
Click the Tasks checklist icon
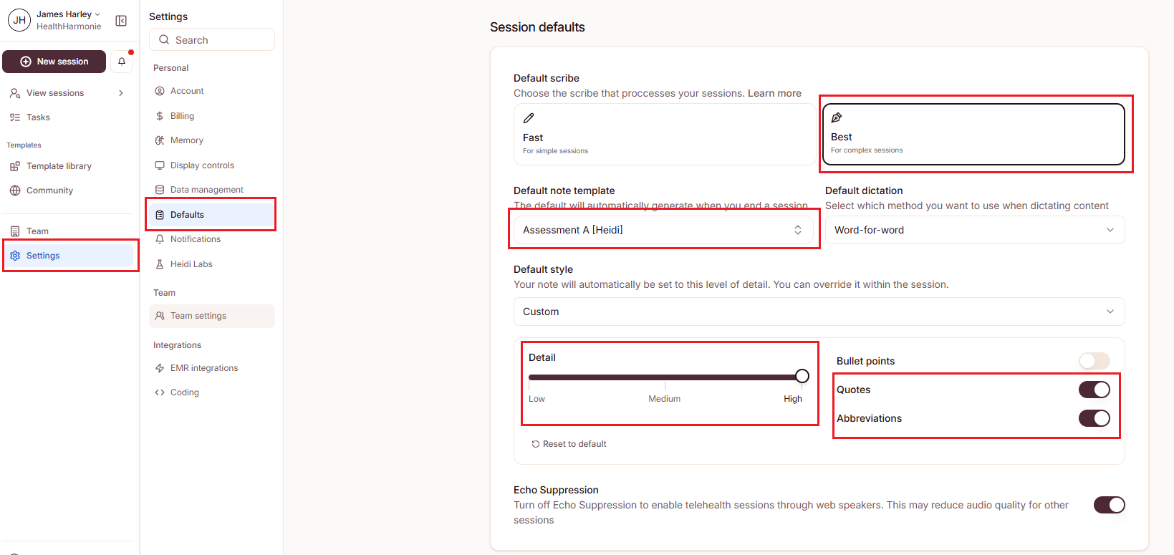click(x=15, y=117)
